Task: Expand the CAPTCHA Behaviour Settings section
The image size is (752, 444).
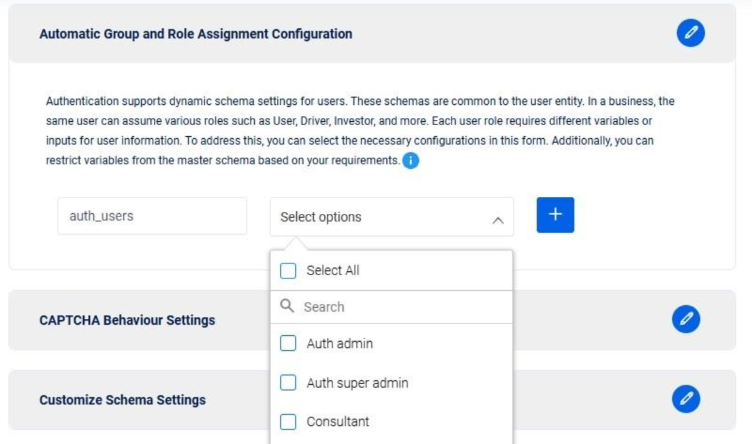Action: [127, 320]
